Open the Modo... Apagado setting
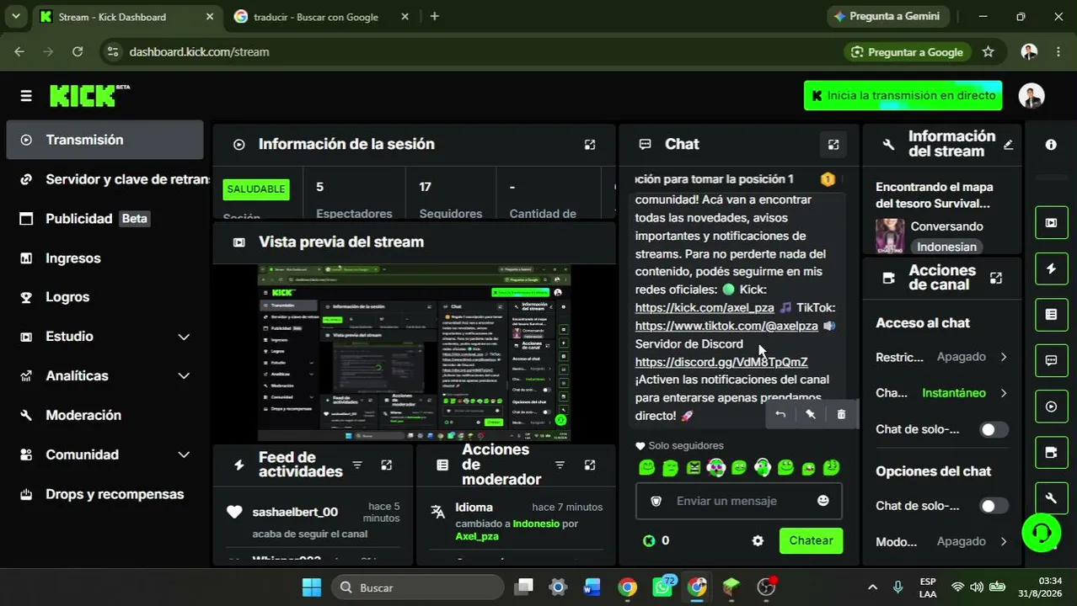Image resolution: width=1077 pixels, height=606 pixels. pos(942,541)
